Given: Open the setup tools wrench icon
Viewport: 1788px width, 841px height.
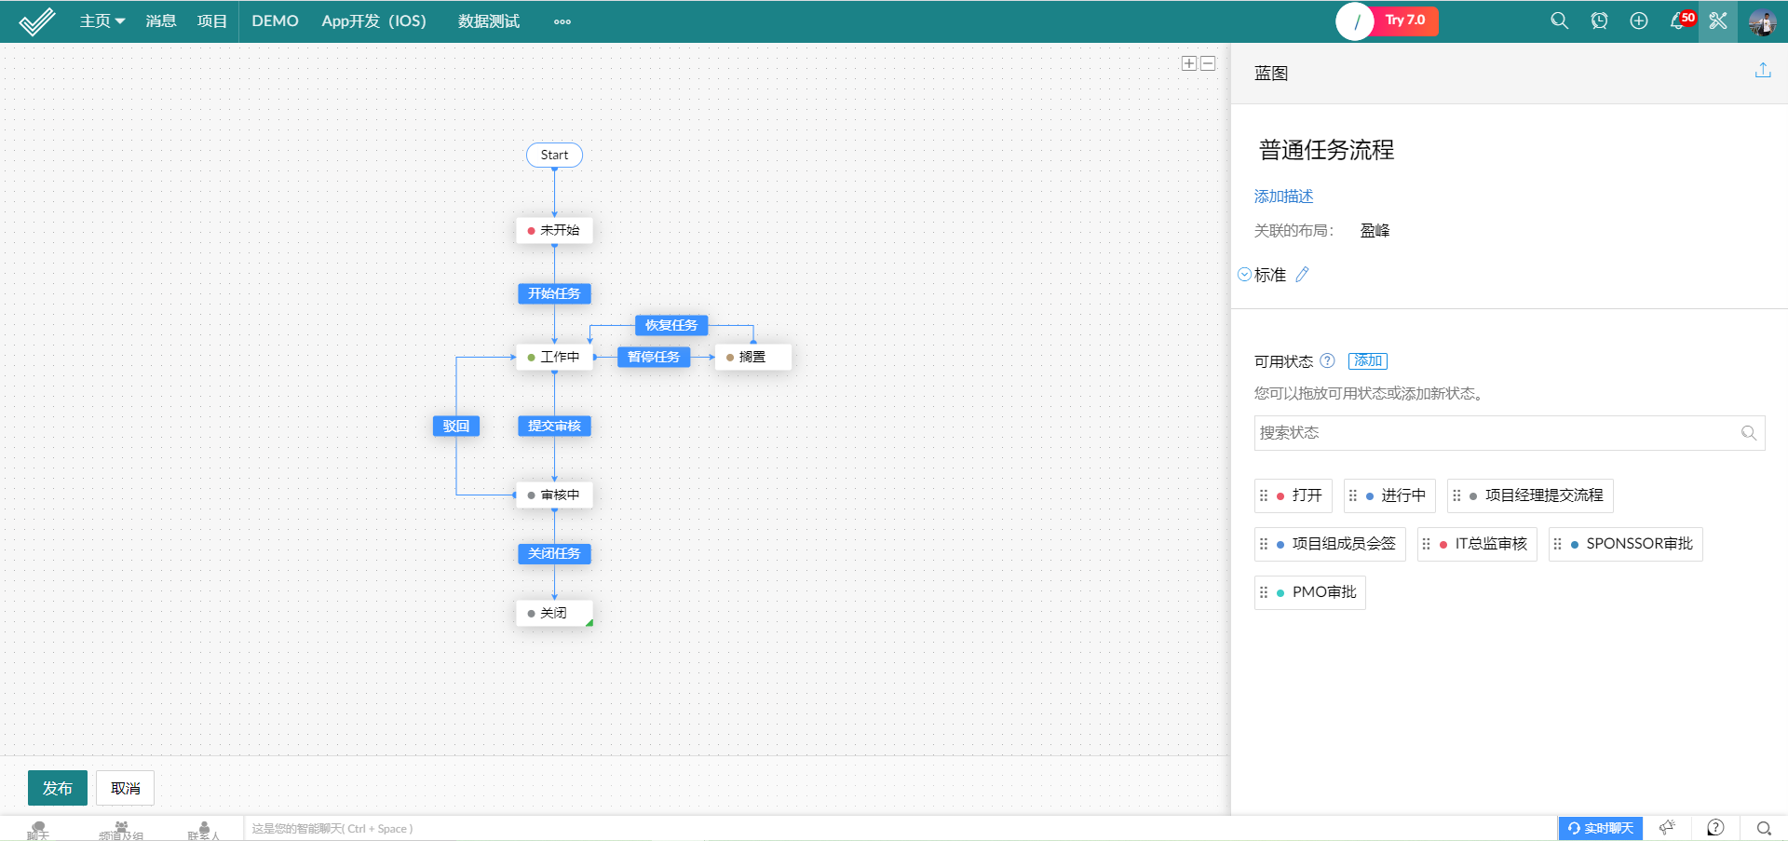Looking at the screenshot, I should [x=1717, y=20].
